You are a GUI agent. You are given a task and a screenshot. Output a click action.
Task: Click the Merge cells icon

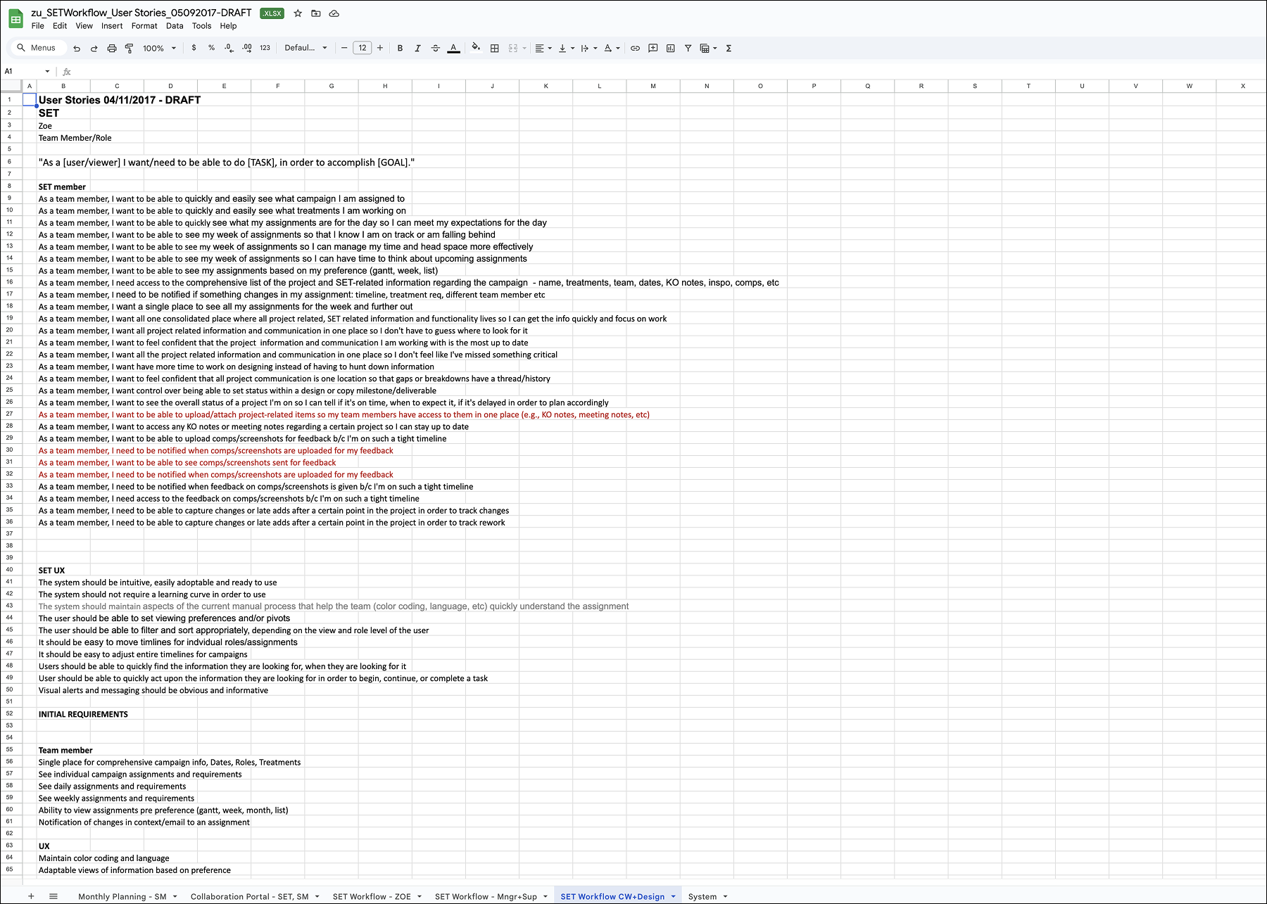tap(513, 49)
